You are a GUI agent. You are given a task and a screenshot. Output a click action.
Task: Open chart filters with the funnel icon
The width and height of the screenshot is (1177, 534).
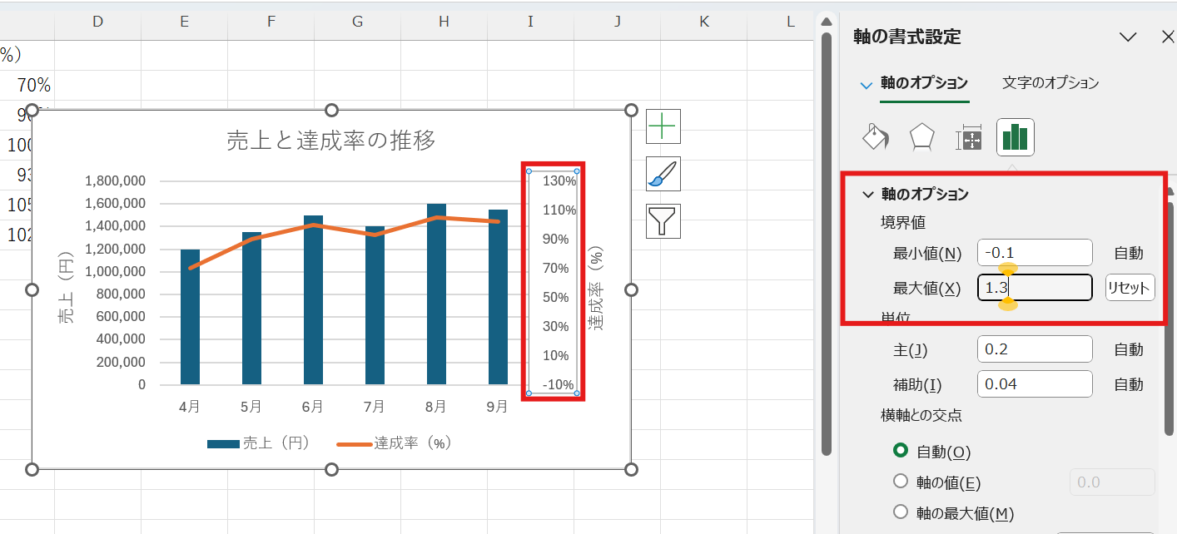(x=663, y=220)
